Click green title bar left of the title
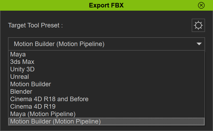This screenshot has height=131, width=213. coord(43,5)
